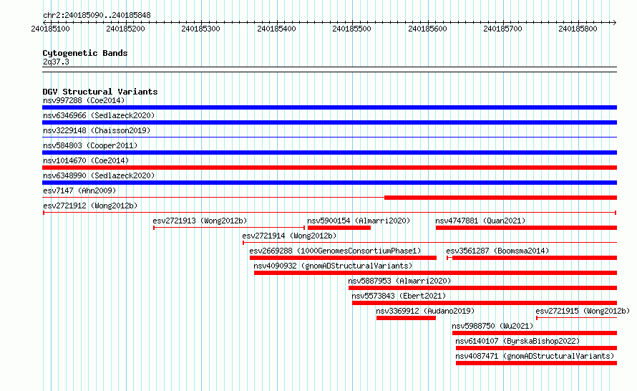The image size is (637, 391).
Task: Select the red nsv5887953 variant bar
Action: click(x=482, y=288)
